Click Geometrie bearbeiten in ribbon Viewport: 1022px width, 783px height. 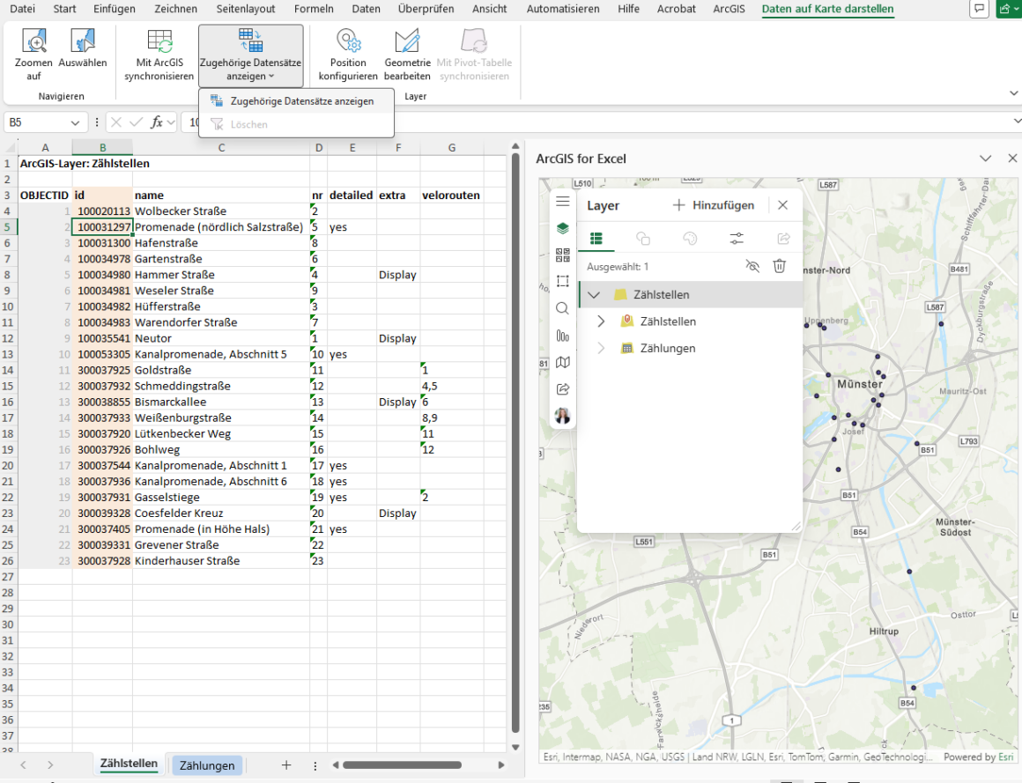[407, 55]
